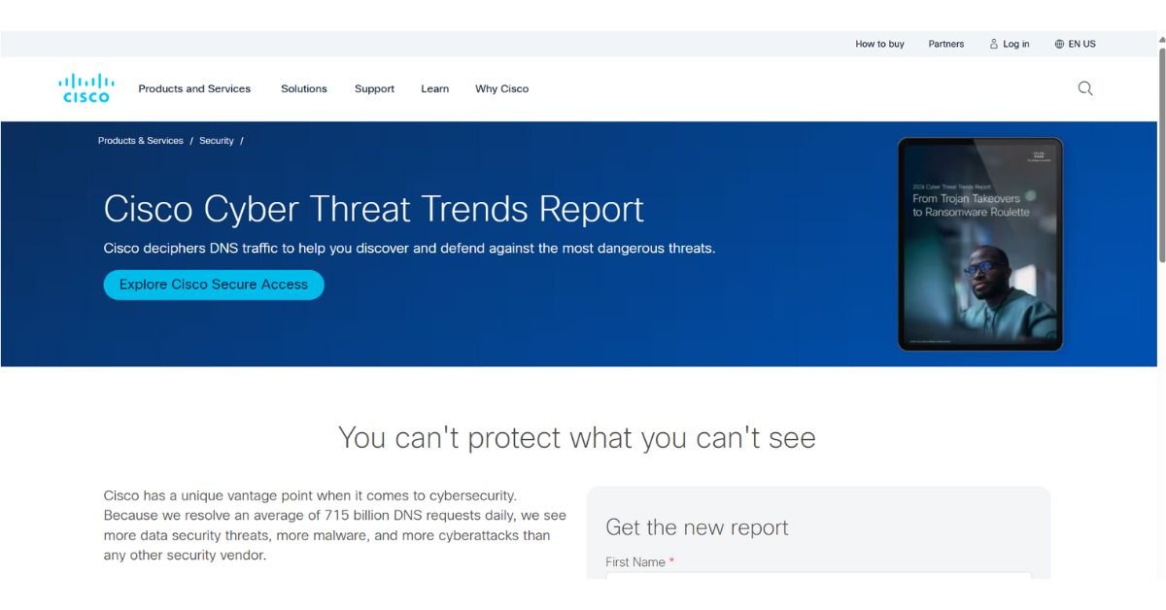Select the EN US language option
1166x610 pixels.
pyautogui.click(x=1081, y=43)
